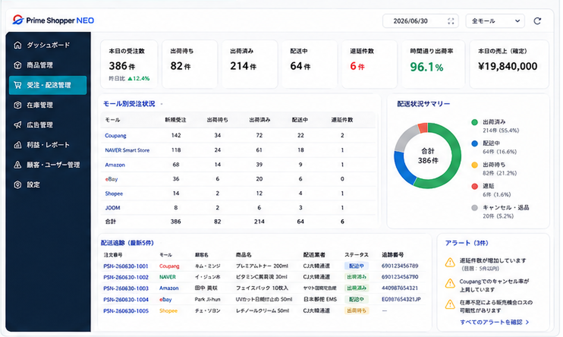The height and width of the screenshot is (337, 563).
Task: Click the 新規受注 column header
Action: pyautogui.click(x=176, y=120)
